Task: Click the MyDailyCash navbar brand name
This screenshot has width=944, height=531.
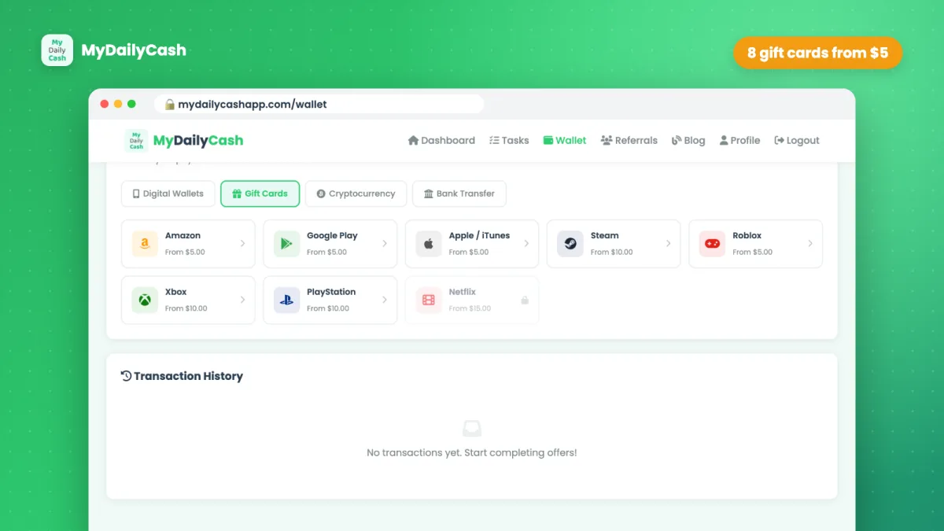Action: click(x=198, y=141)
